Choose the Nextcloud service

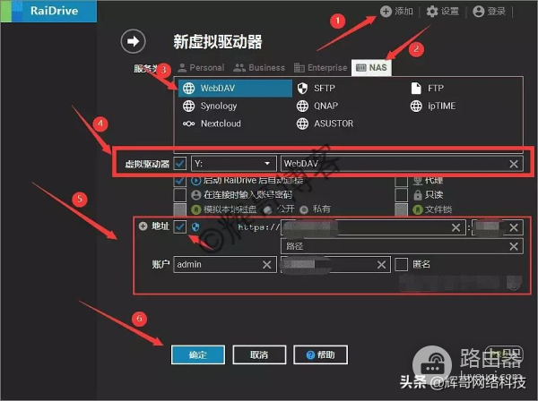212,124
